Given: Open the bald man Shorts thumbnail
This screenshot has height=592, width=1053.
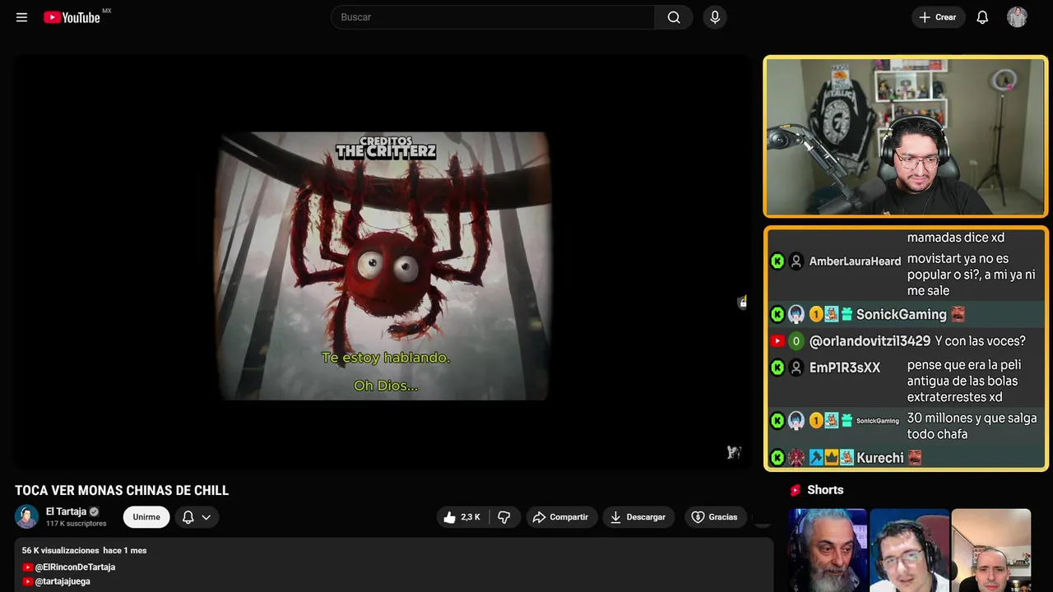Looking at the screenshot, I should point(990,550).
